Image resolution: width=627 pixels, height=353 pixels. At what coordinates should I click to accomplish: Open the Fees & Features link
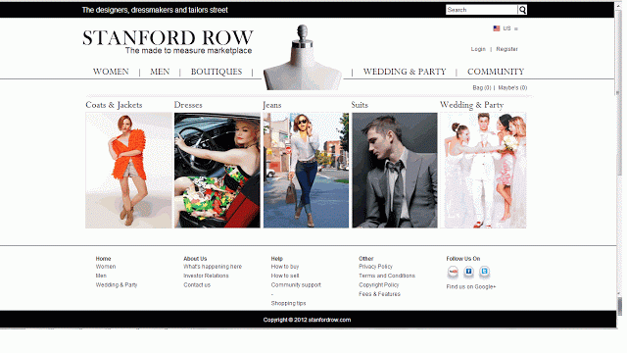click(379, 294)
